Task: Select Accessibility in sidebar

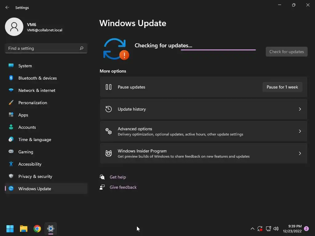Action: (46, 164)
